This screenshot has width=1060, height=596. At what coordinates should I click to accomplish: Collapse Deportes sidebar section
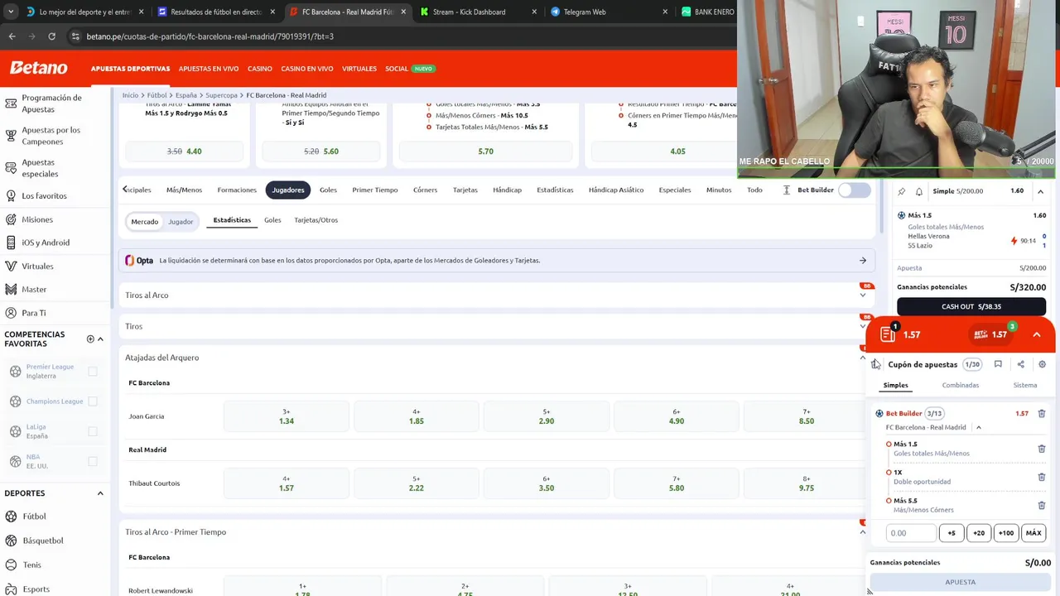[100, 493]
